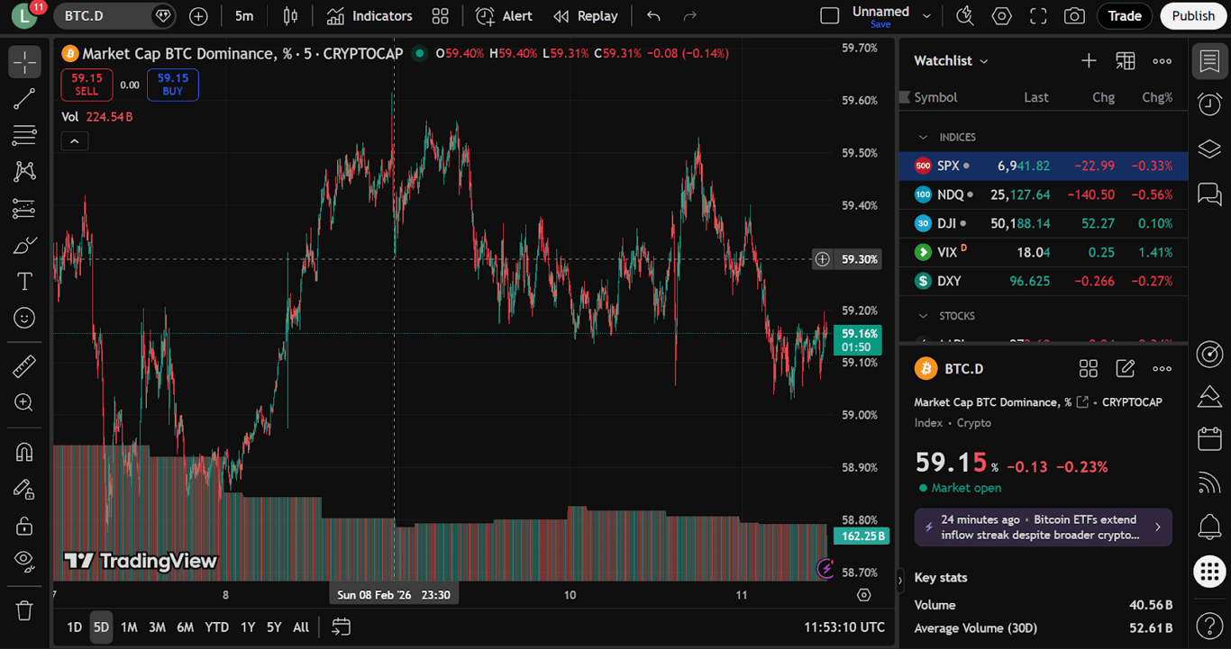Open the BTC.D symbol search field

coord(114,16)
